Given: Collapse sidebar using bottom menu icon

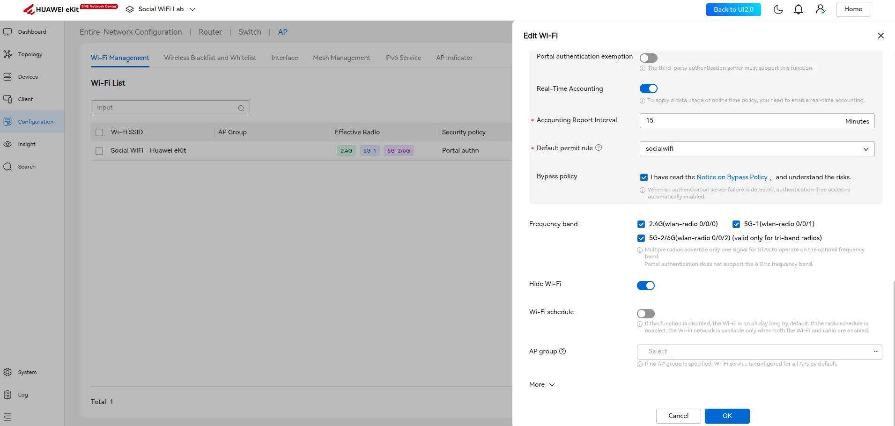Looking at the screenshot, I should pos(7,417).
